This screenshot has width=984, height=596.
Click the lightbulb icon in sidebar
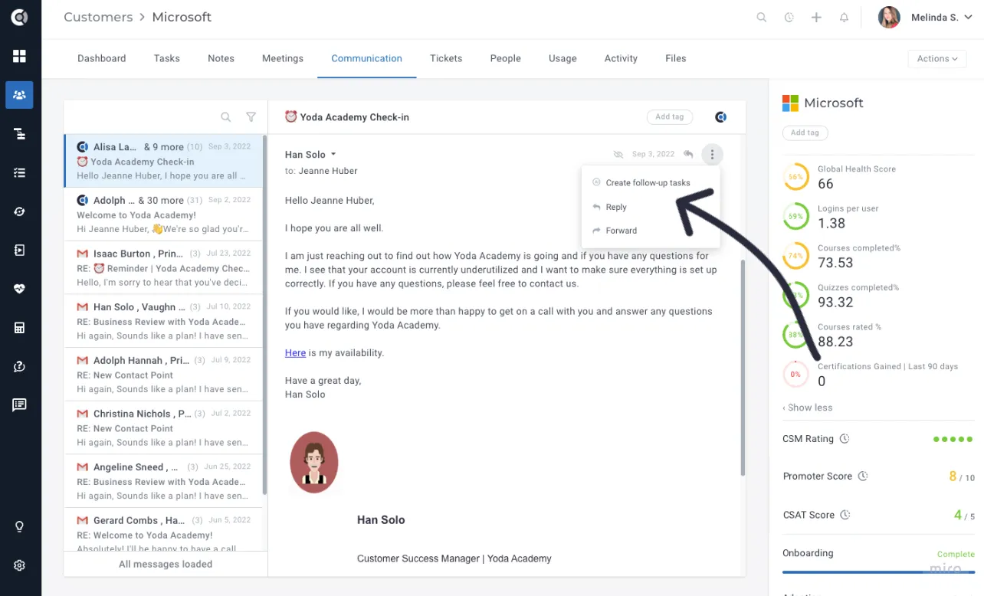click(19, 527)
